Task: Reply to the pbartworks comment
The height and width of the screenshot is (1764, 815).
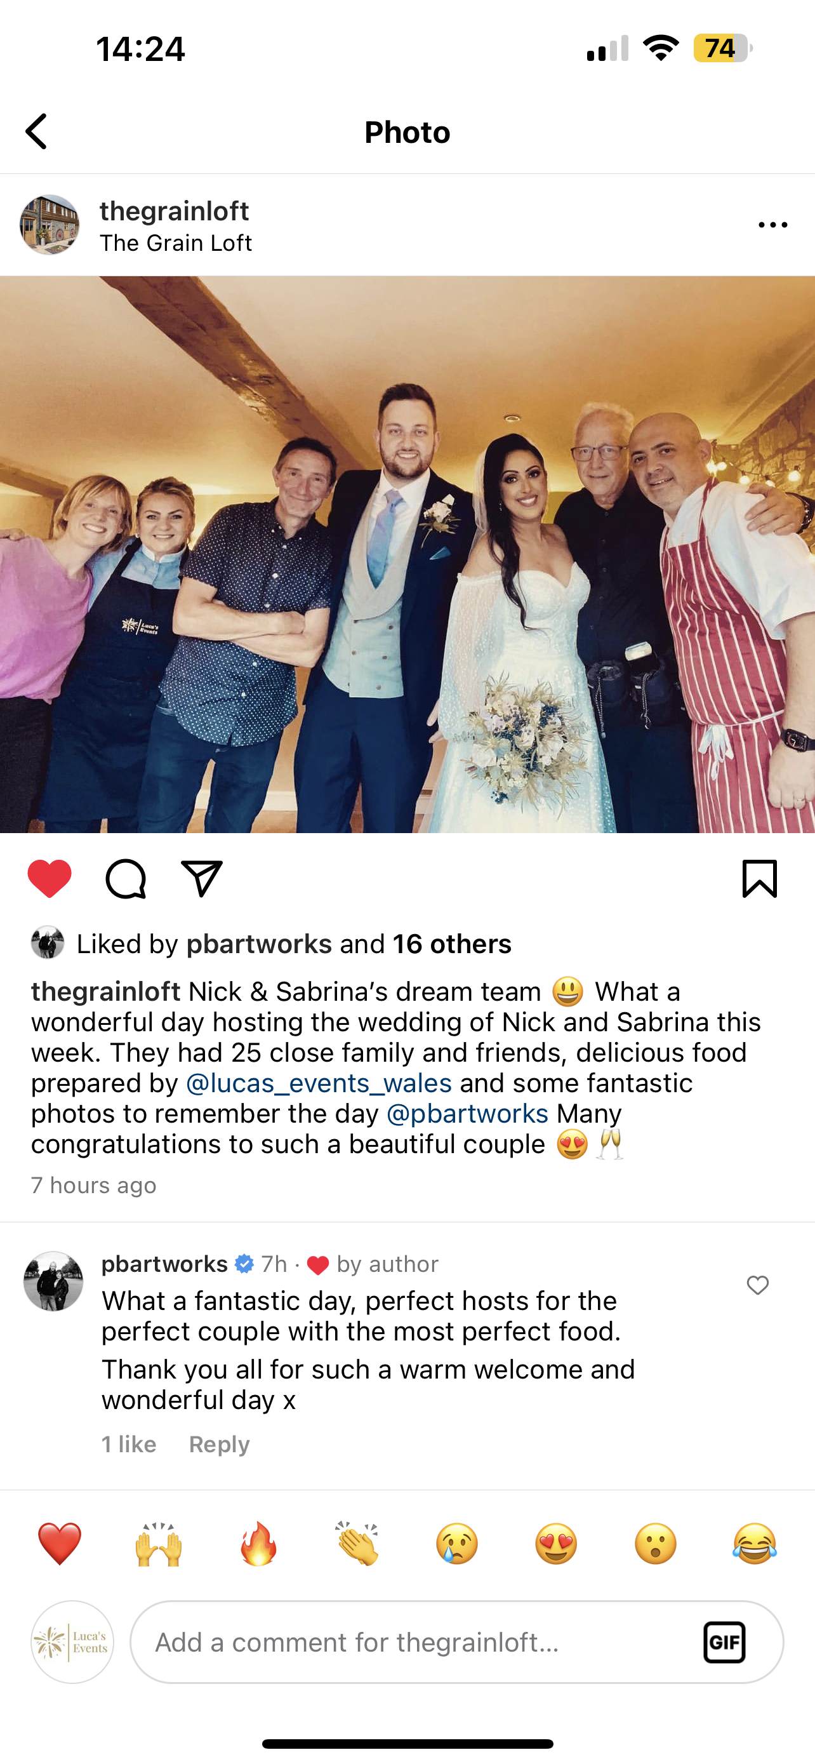Action: [x=219, y=1444]
